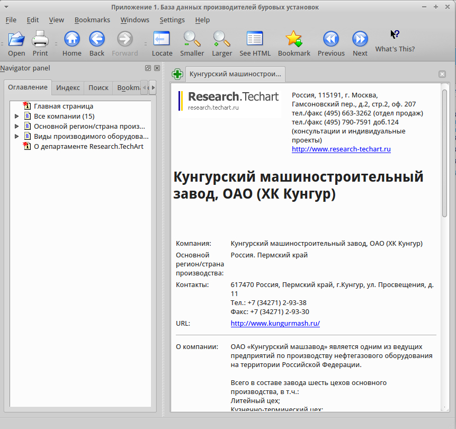Click the company heading Кунгурский машиностроительный завод

(x=298, y=185)
